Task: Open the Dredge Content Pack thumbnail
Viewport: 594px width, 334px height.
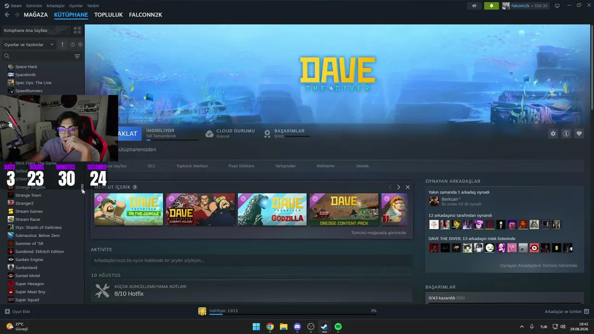Action: point(344,209)
